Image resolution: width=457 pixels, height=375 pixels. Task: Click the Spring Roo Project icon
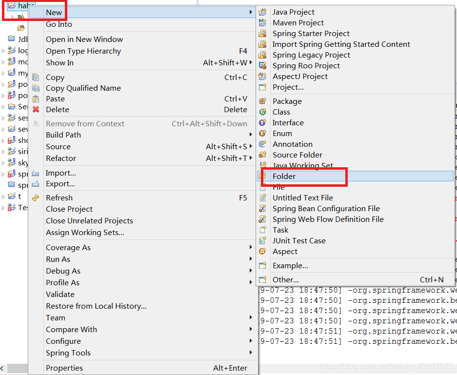pos(262,66)
